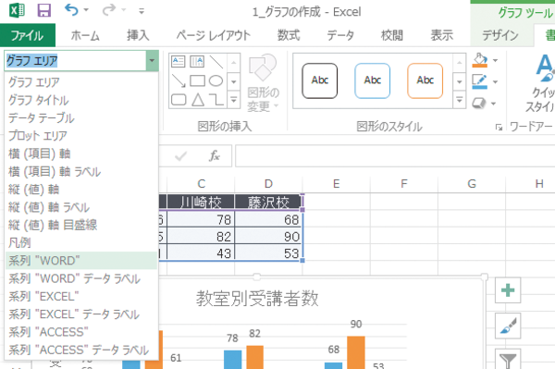Select 縦 (値) 軸 ラベル entry
Image resolution: width=555 pixels, height=369 pixels.
(x=81, y=207)
